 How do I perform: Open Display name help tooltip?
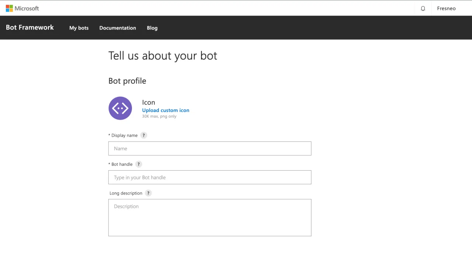point(144,135)
